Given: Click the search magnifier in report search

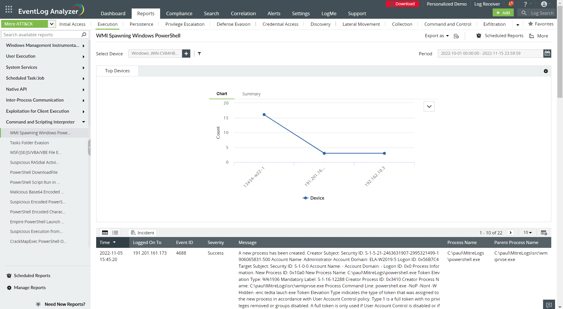Looking at the screenshot, I should tap(84, 35).
